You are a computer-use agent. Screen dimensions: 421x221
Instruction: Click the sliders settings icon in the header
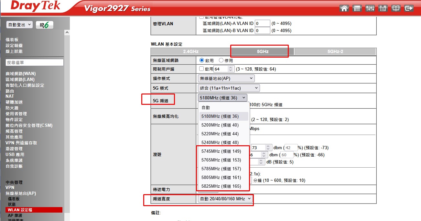370,8
